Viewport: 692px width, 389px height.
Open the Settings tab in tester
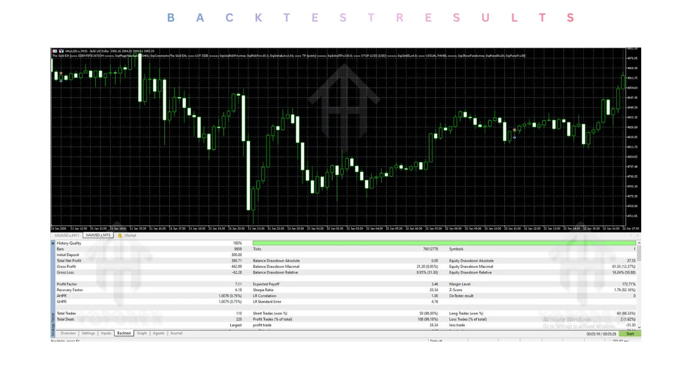tap(88, 333)
